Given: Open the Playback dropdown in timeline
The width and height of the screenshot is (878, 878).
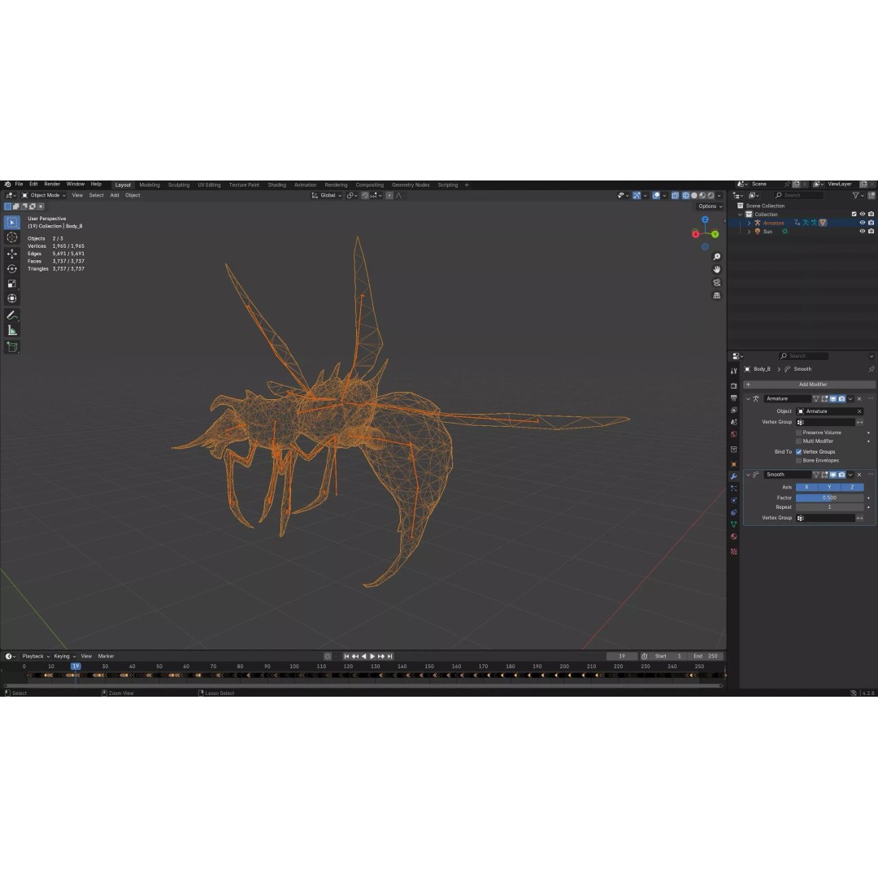Looking at the screenshot, I should pos(36,656).
